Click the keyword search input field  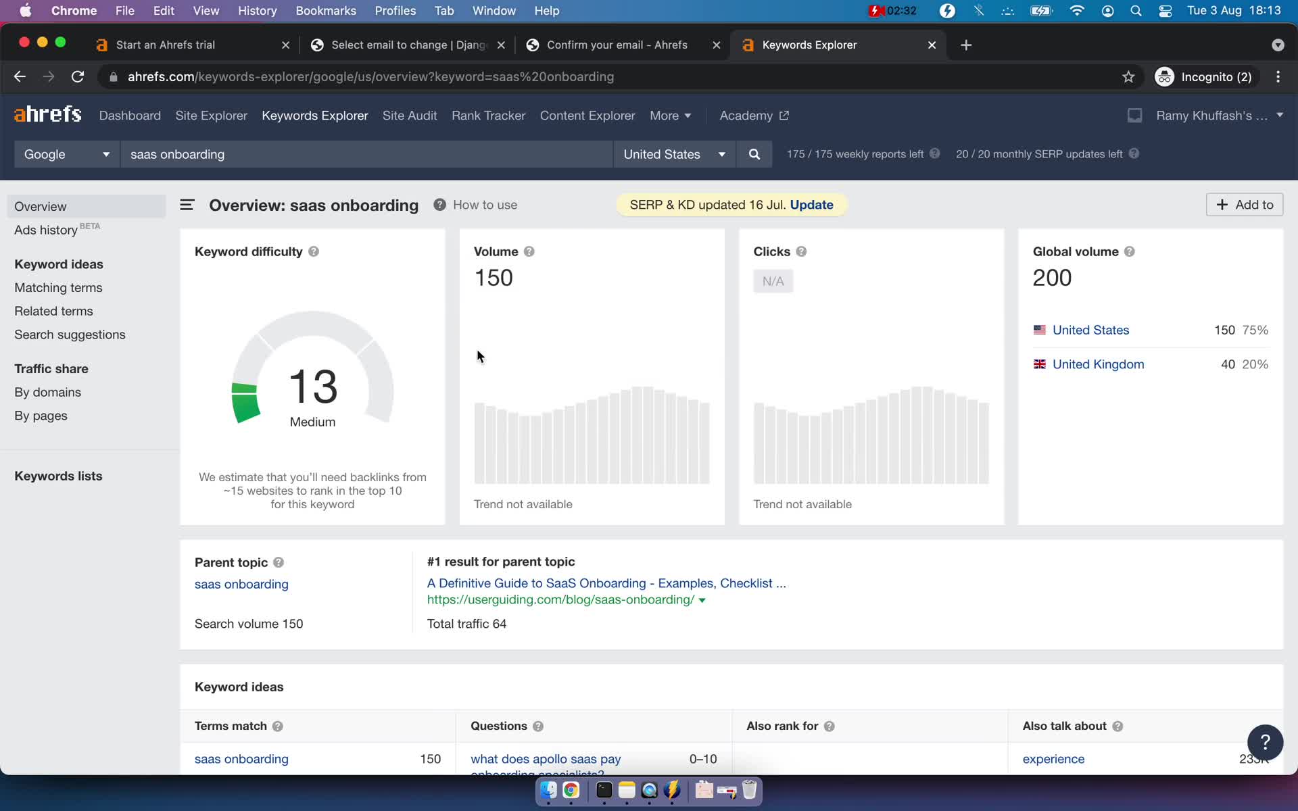pos(366,154)
